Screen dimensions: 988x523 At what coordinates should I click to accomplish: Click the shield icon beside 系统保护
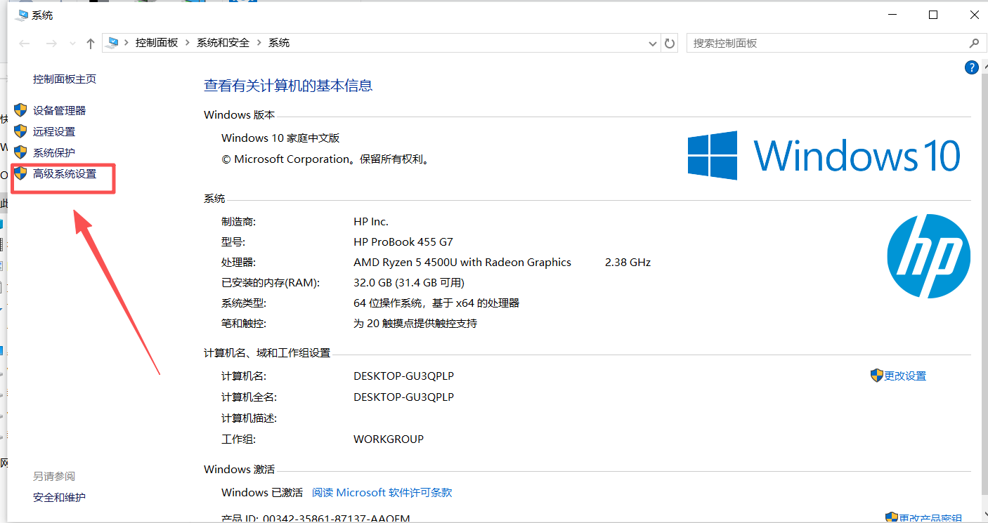coord(20,152)
